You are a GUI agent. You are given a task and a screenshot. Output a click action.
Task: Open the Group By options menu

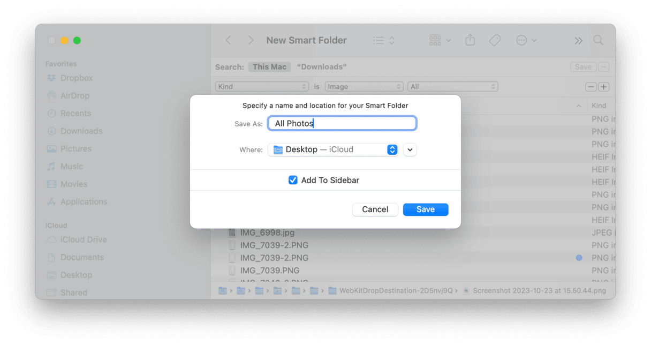click(x=440, y=40)
